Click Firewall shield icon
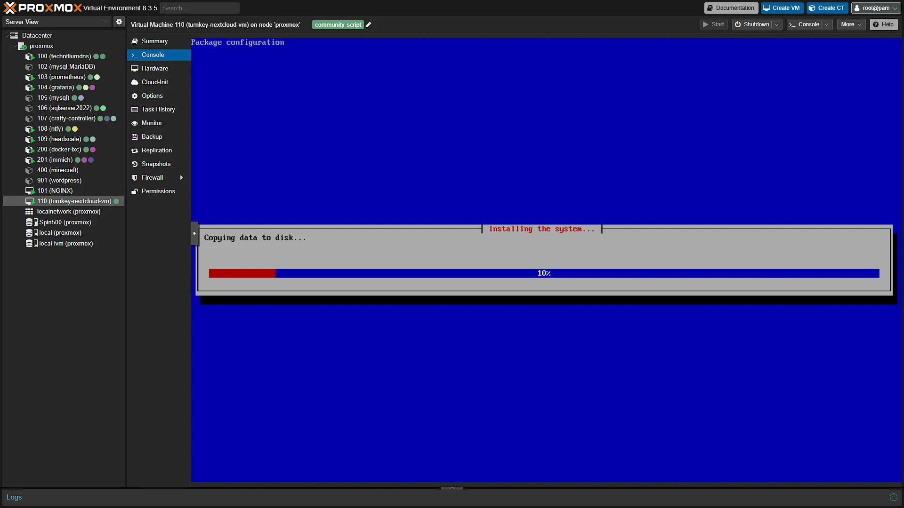Screen dimensions: 904x508 tap(135, 178)
